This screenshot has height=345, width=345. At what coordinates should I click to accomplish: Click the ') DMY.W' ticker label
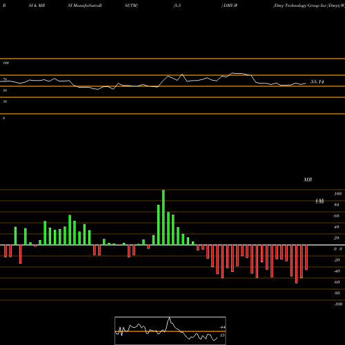point(229,6)
